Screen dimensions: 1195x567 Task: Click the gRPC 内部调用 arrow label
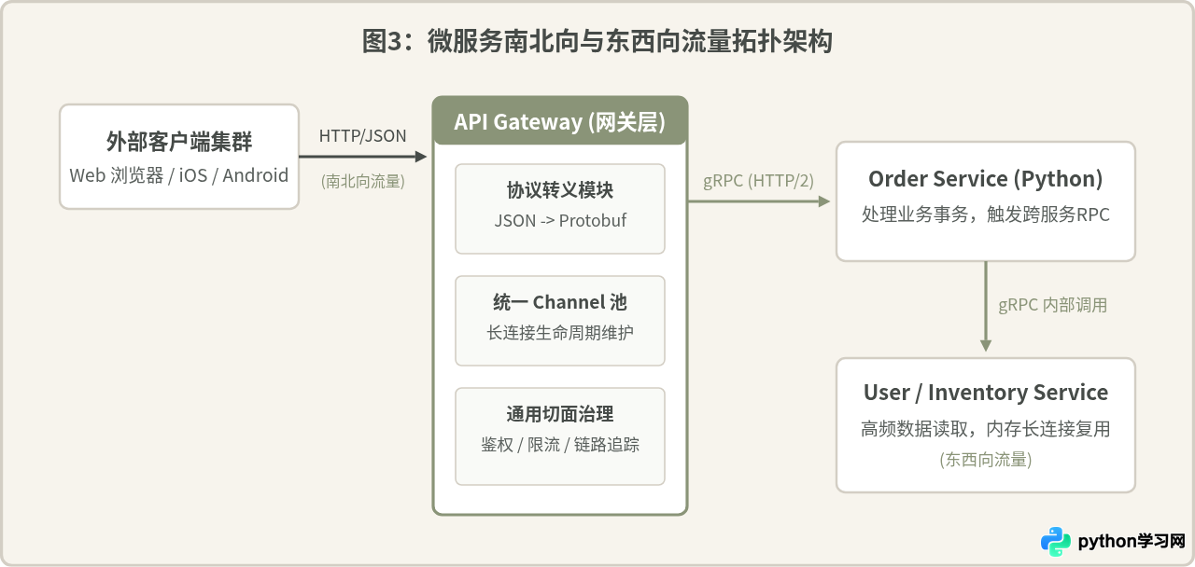pyautogui.click(x=1053, y=305)
